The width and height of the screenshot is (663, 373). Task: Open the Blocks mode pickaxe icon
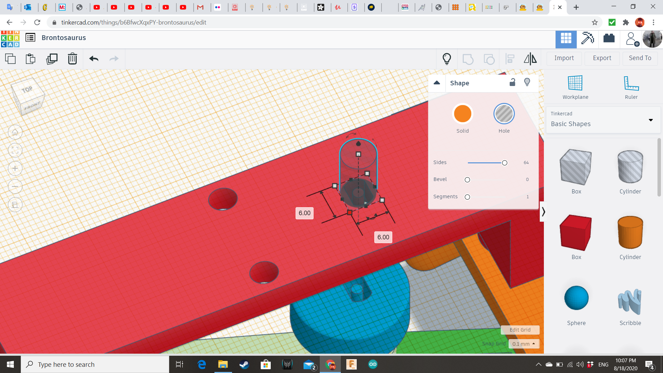pyautogui.click(x=587, y=38)
